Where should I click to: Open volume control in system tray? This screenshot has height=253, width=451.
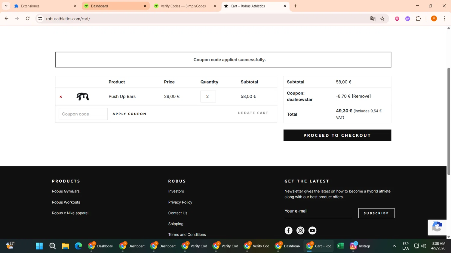pos(424,246)
